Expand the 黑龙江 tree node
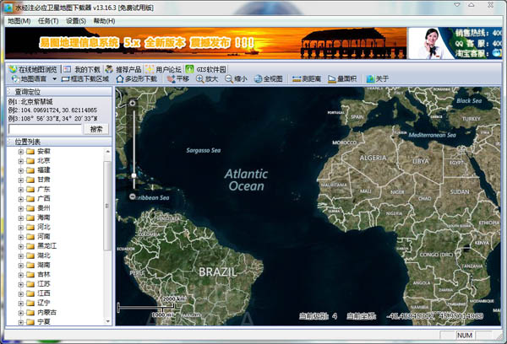Image resolution: width=507 pixels, height=344 pixels. 21,245
